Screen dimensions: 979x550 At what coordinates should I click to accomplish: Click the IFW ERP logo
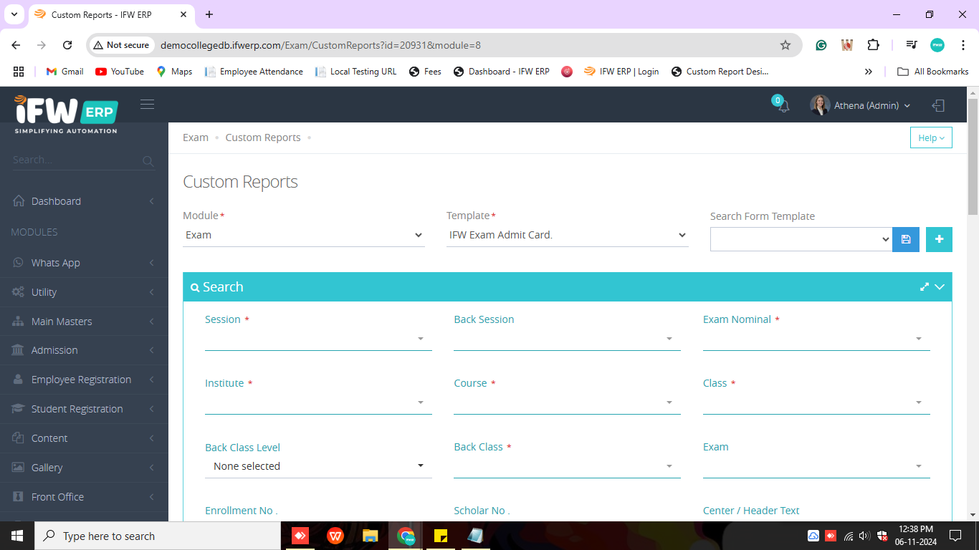[x=66, y=114]
